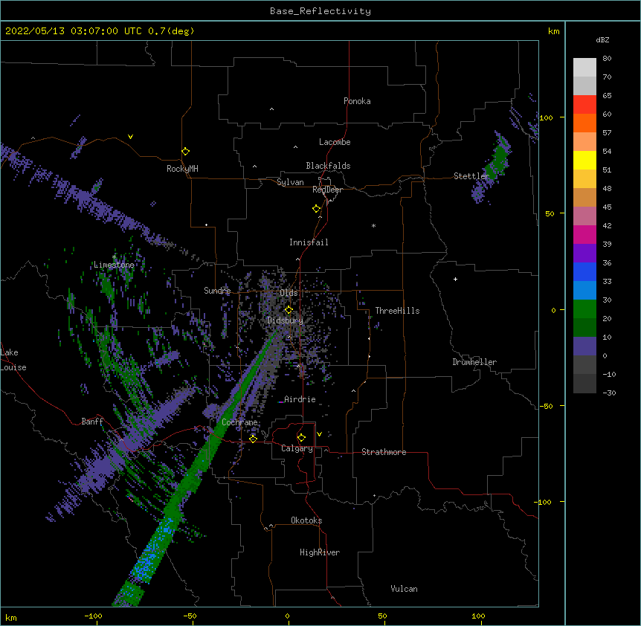Click the 100 km tick on the right axis
The width and height of the screenshot is (641, 626).
pos(546,117)
